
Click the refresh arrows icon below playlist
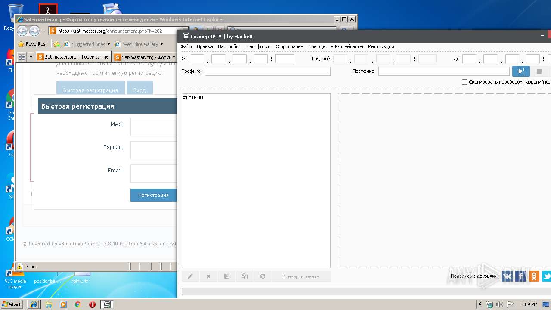point(263,276)
